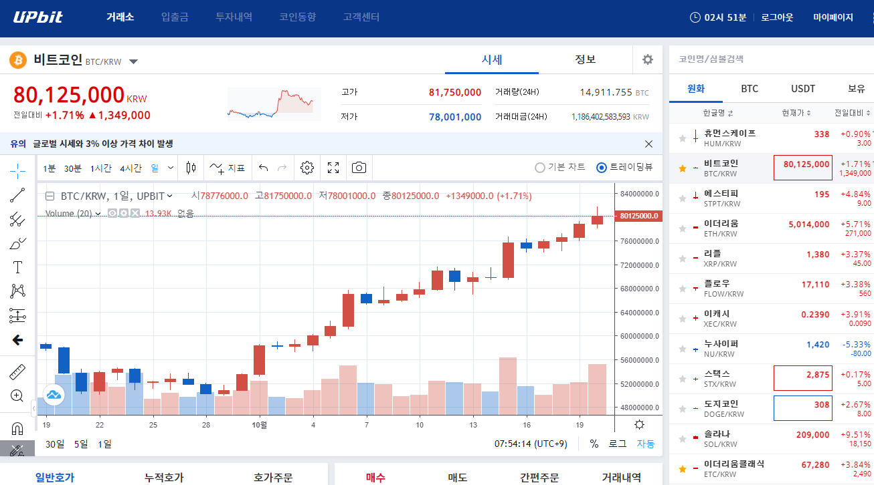Open the cloud chart save button
Viewport: 874px width, 485px height.
pos(54,395)
